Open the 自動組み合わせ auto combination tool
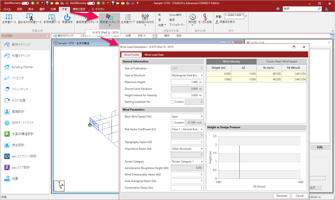335x200 pixels. point(145,20)
